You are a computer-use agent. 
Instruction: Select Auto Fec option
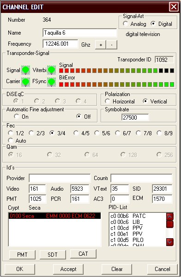(x=11, y=141)
